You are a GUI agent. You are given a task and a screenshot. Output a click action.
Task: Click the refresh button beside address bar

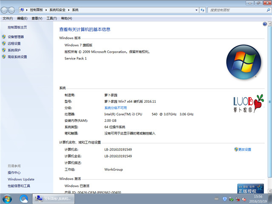[202, 10]
